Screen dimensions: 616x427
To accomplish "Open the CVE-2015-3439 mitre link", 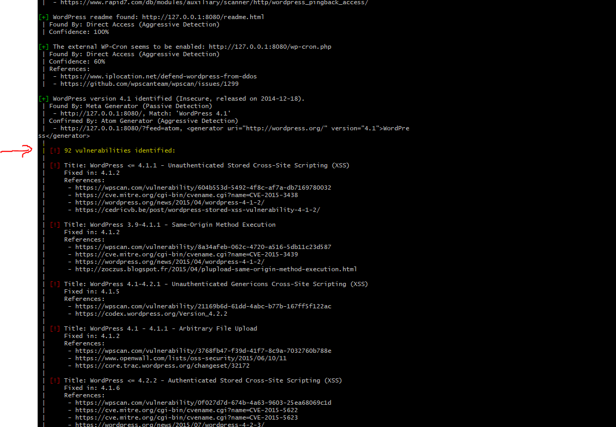I will [x=186, y=254].
